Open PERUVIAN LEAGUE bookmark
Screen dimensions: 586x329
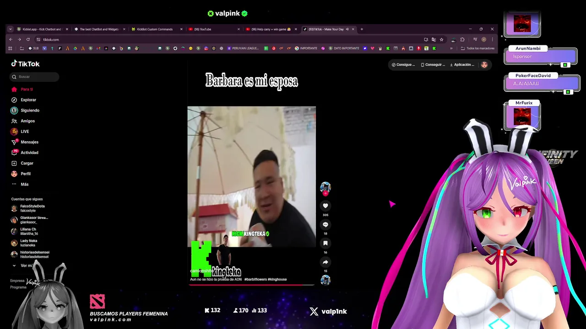tap(243, 48)
